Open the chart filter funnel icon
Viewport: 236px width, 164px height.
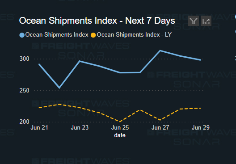tap(194, 21)
